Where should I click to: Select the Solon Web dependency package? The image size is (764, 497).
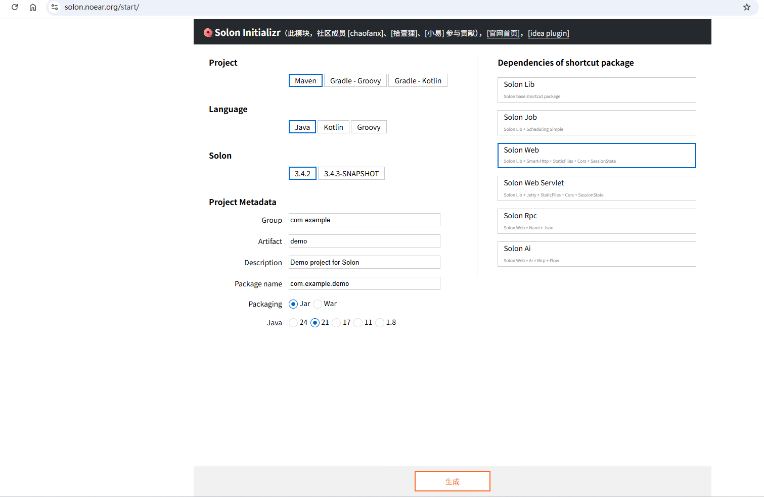tap(597, 156)
